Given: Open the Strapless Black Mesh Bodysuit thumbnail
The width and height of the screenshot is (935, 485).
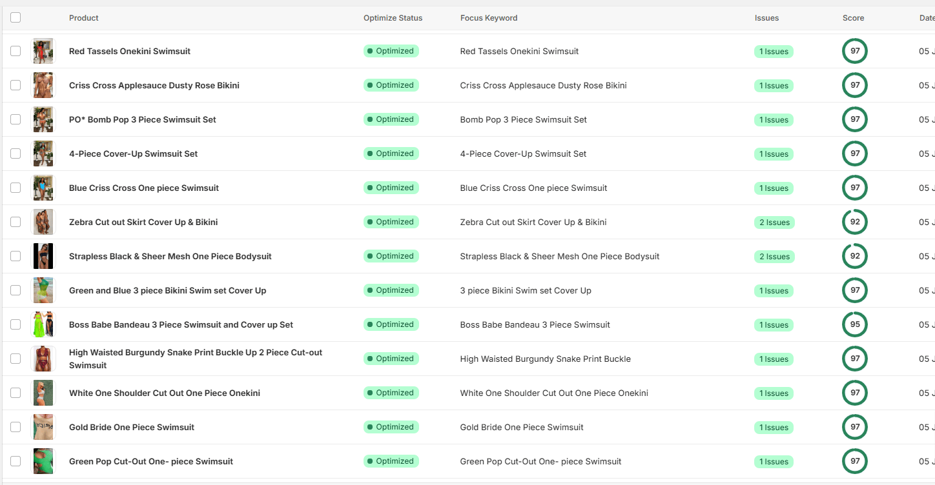Looking at the screenshot, I should [x=43, y=256].
